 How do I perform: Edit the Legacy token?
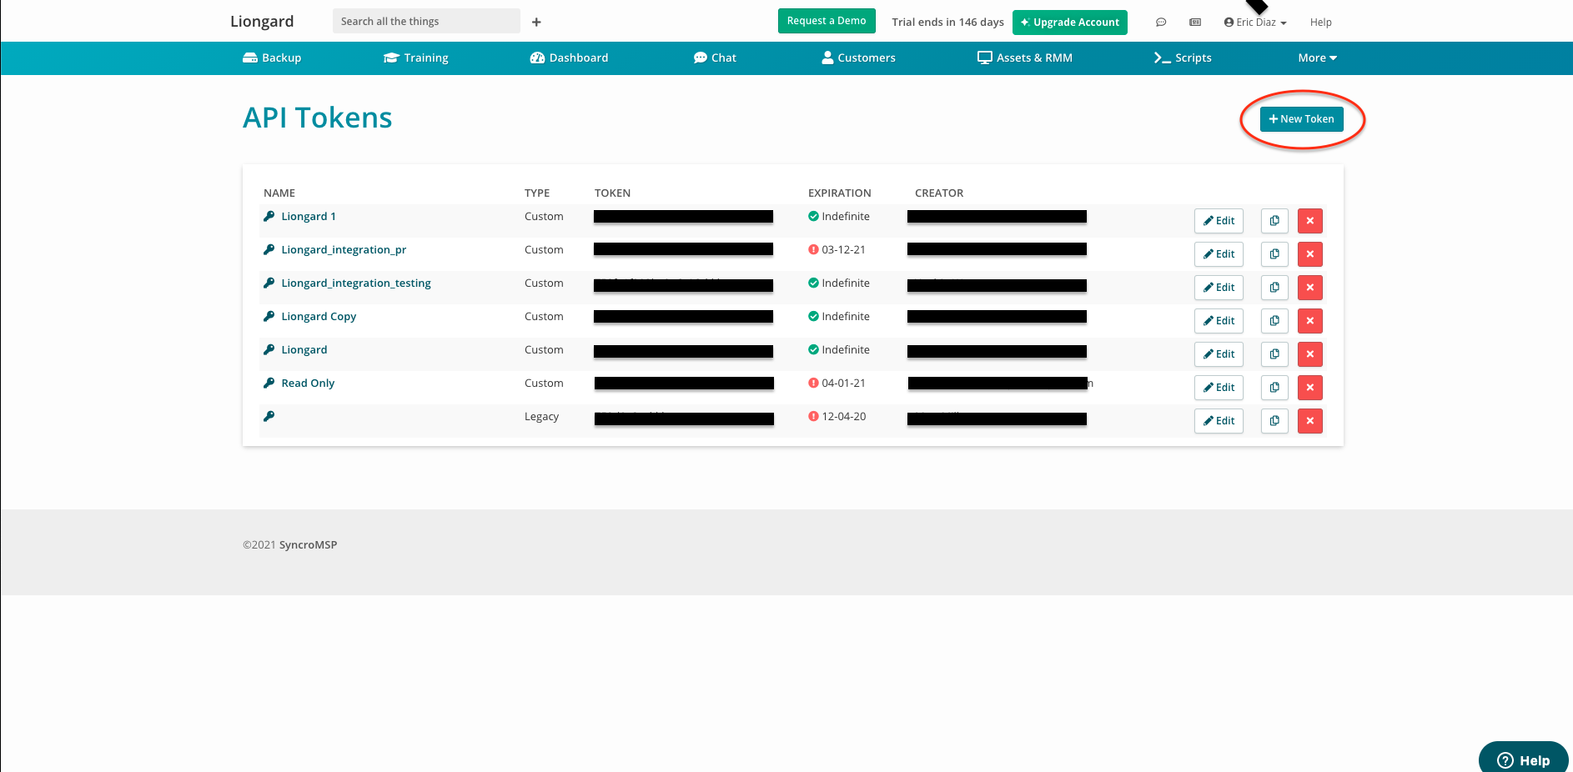tap(1219, 421)
